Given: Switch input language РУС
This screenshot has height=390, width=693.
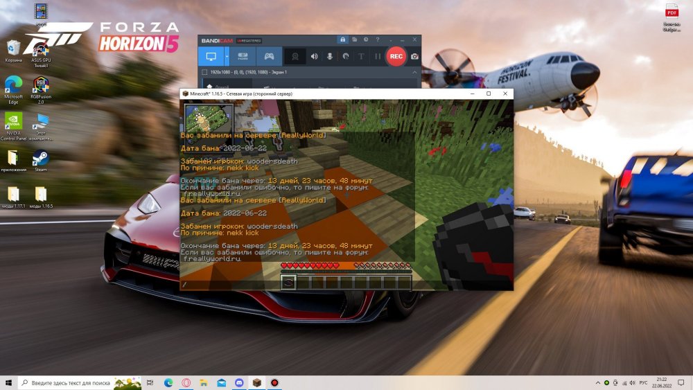Looking at the screenshot, I should point(643,382).
